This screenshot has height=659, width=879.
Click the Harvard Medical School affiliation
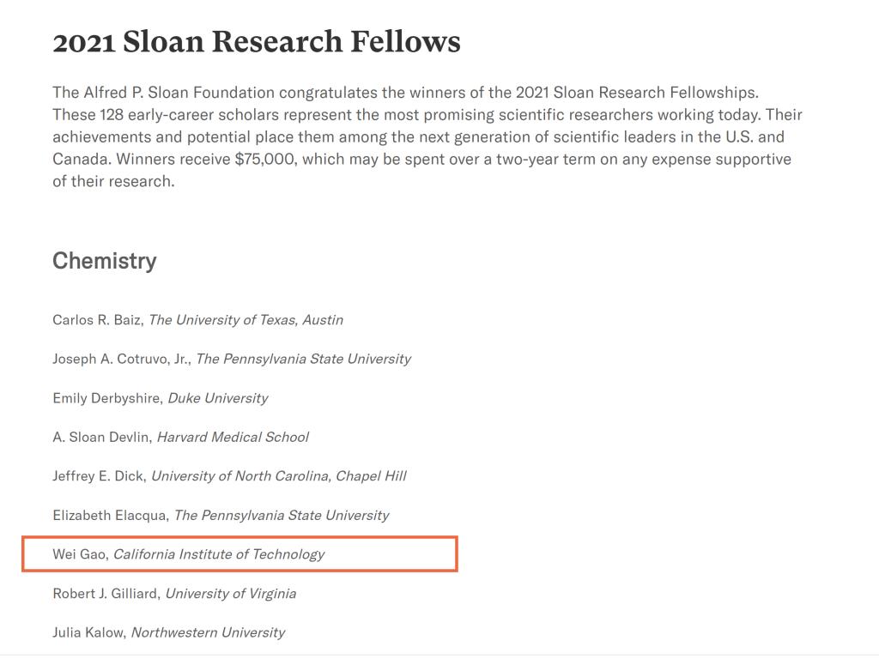click(233, 437)
